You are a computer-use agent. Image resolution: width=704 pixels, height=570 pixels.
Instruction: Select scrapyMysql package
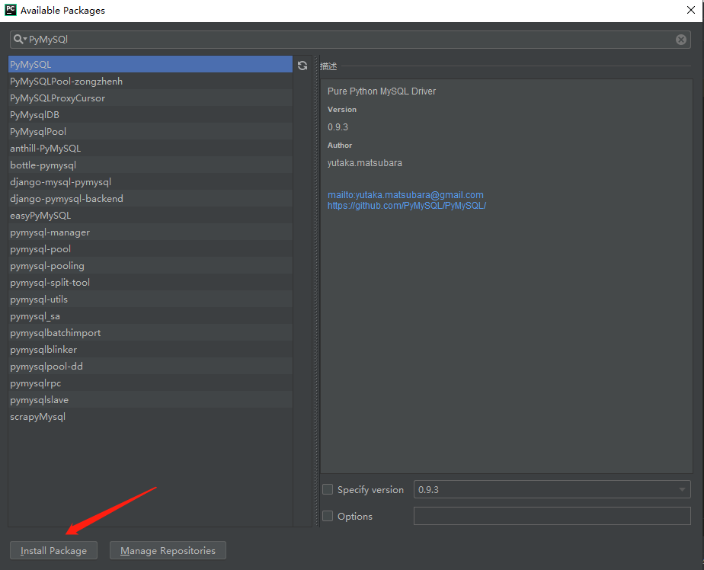(150, 416)
